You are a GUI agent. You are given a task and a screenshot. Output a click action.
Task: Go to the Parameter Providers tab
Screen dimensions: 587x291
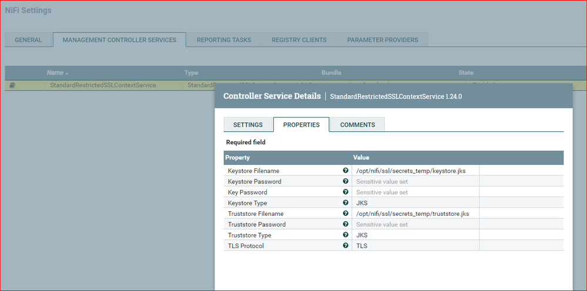(383, 40)
